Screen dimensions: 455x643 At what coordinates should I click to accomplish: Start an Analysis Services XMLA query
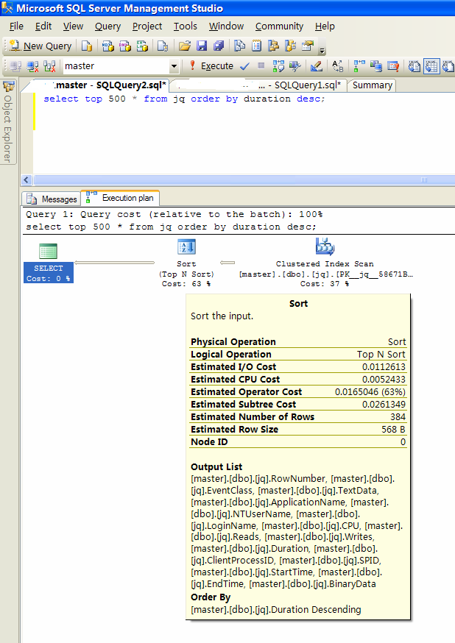[142, 46]
